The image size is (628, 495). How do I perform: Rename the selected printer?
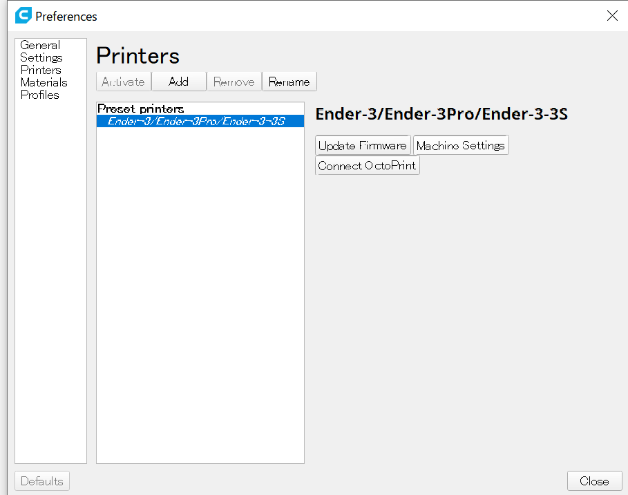tap(289, 82)
